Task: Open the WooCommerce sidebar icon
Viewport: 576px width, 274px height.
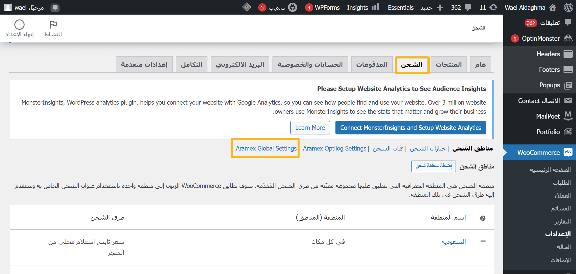Action: [568, 152]
